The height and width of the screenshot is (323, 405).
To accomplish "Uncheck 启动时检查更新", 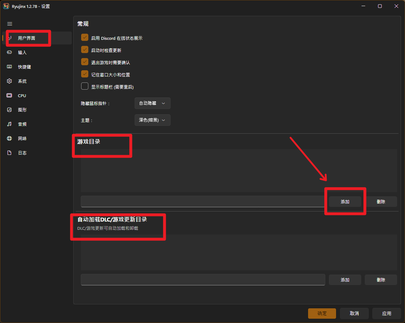I will pyautogui.click(x=85, y=49).
